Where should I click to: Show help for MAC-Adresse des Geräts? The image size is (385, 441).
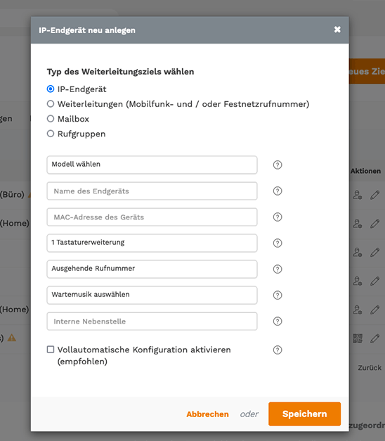[278, 217]
